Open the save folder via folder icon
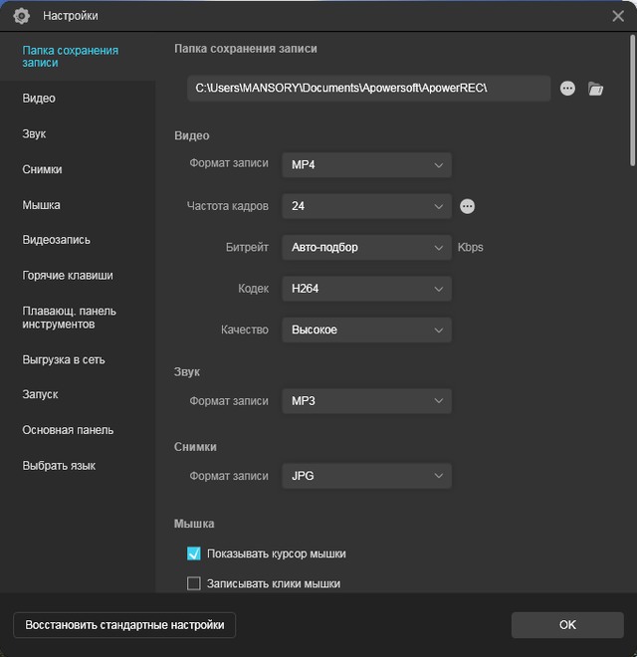Screen dimensions: 637x657 [x=595, y=89]
